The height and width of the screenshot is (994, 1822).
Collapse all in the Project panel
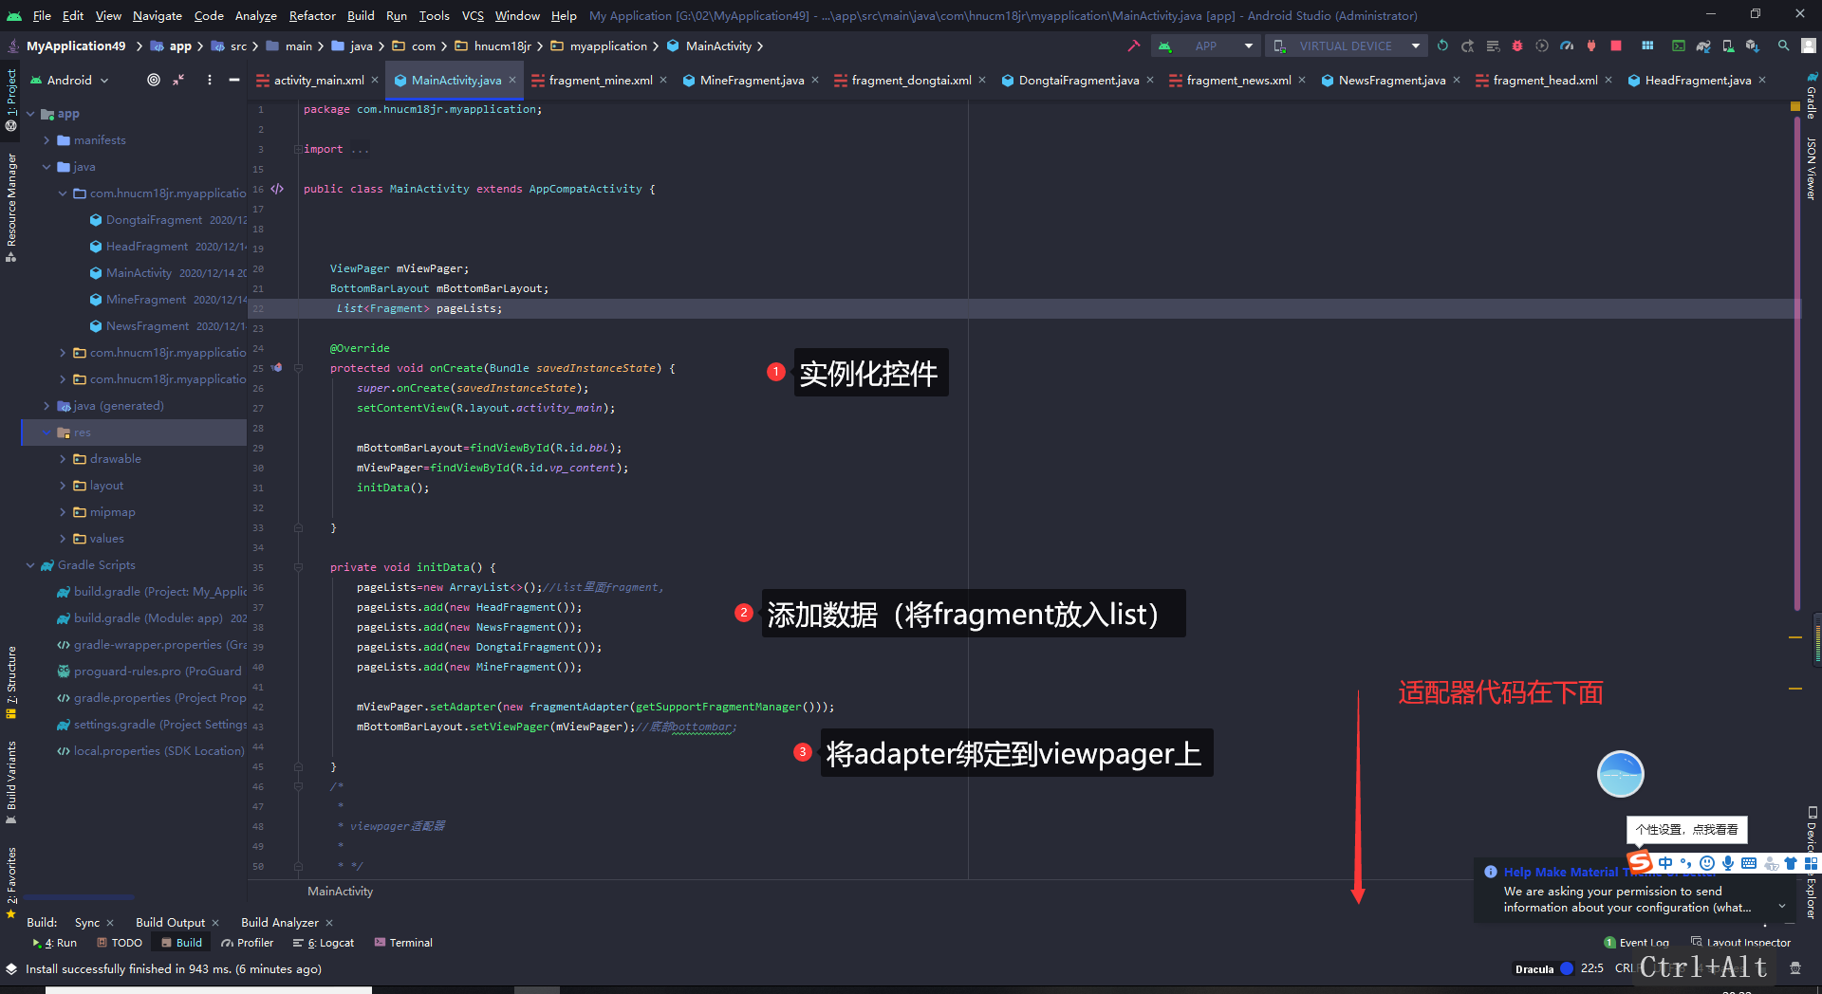178,80
